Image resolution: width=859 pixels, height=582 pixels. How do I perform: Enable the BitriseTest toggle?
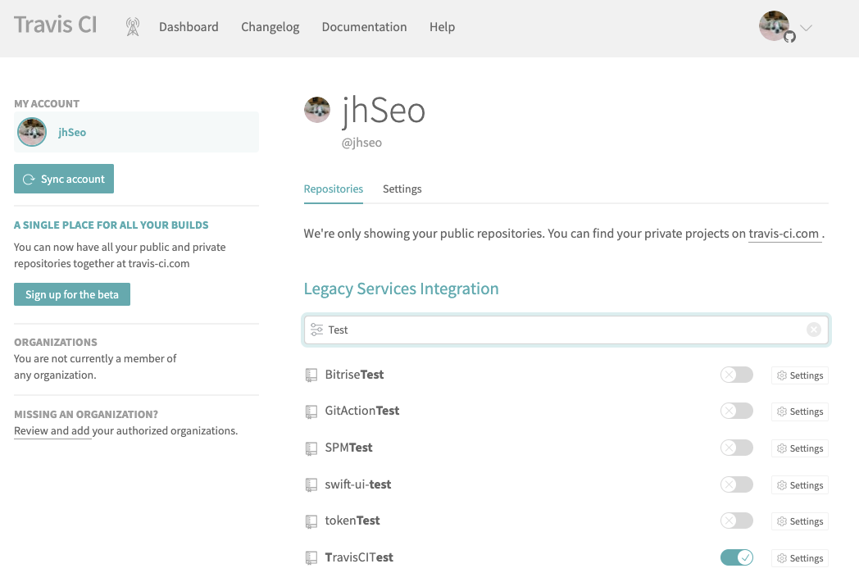tap(736, 375)
